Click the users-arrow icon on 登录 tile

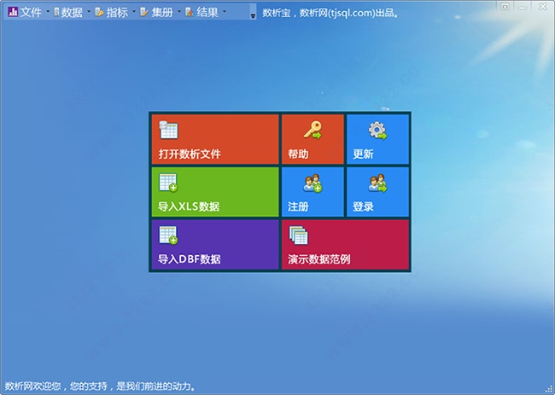pos(377,183)
